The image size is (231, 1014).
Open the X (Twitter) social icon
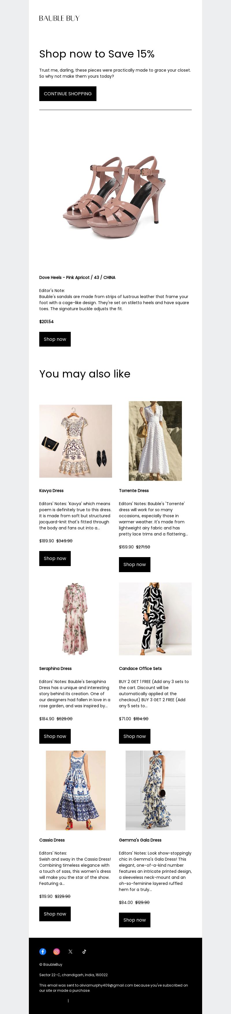pos(70,951)
